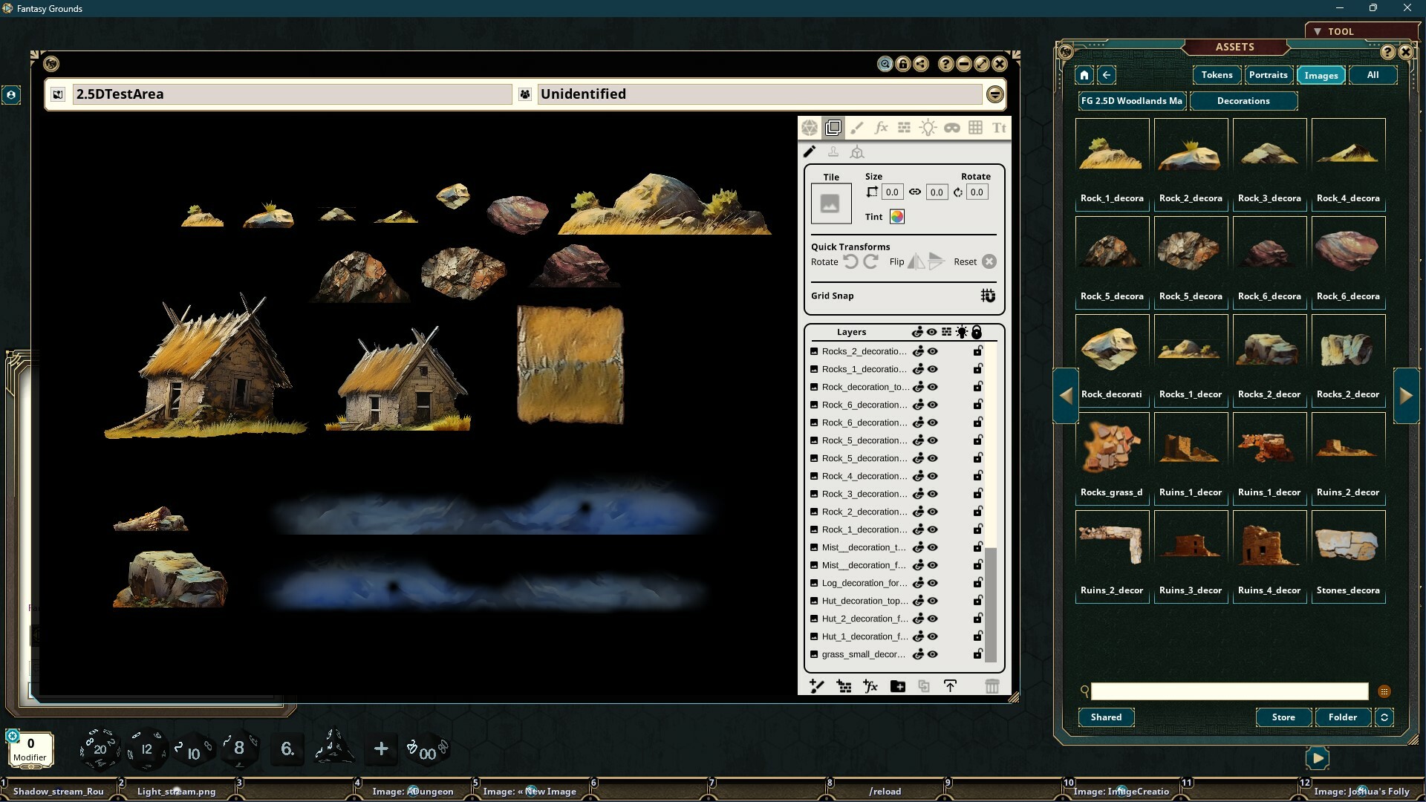
Task: Open the fx effects tool in the image toolbar
Action: tap(881, 127)
